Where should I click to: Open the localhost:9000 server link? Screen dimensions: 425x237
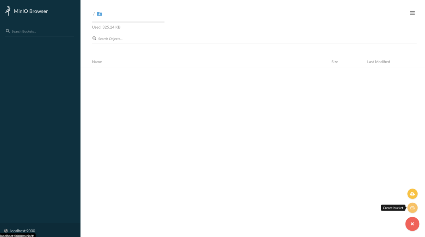[23, 231]
